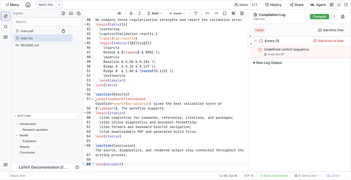Go to Research question in outline

click(35, 130)
